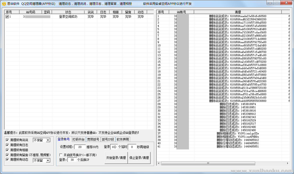Close the QQ空间清理器 window
The image size is (294, 174).
(286, 3)
